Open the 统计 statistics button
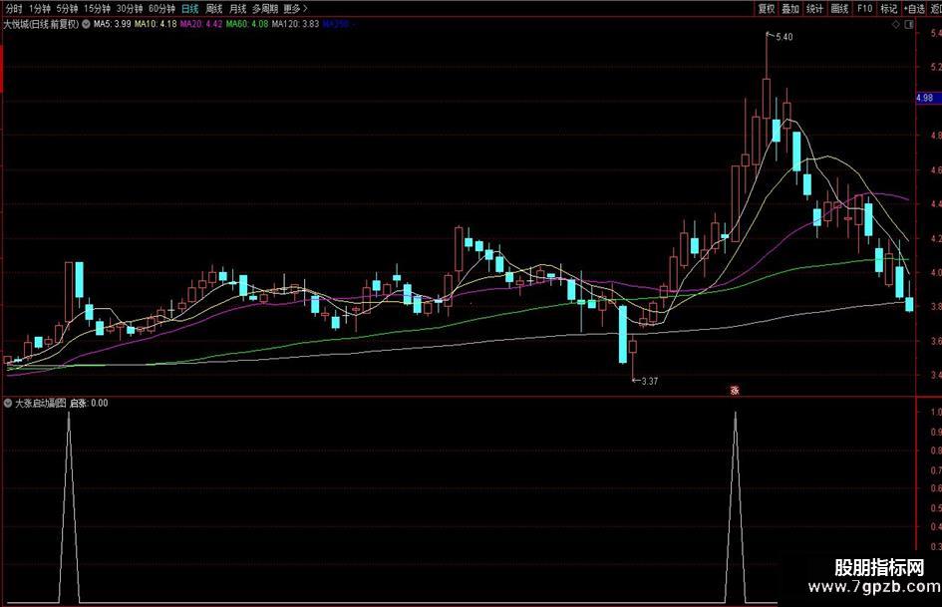Image resolution: width=942 pixels, height=607 pixels. [814, 8]
